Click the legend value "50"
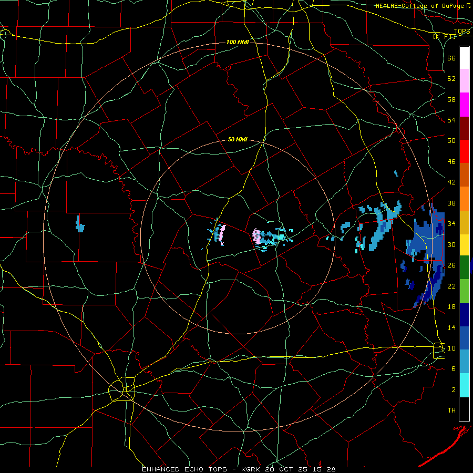 [x=451, y=140]
